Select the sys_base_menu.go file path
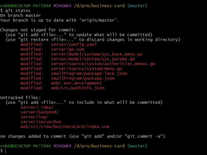The width and height of the screenshot is (207, 155). click(x=97, y=54)
